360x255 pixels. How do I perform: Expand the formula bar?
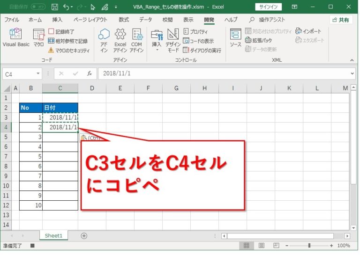tap(352, 74)
